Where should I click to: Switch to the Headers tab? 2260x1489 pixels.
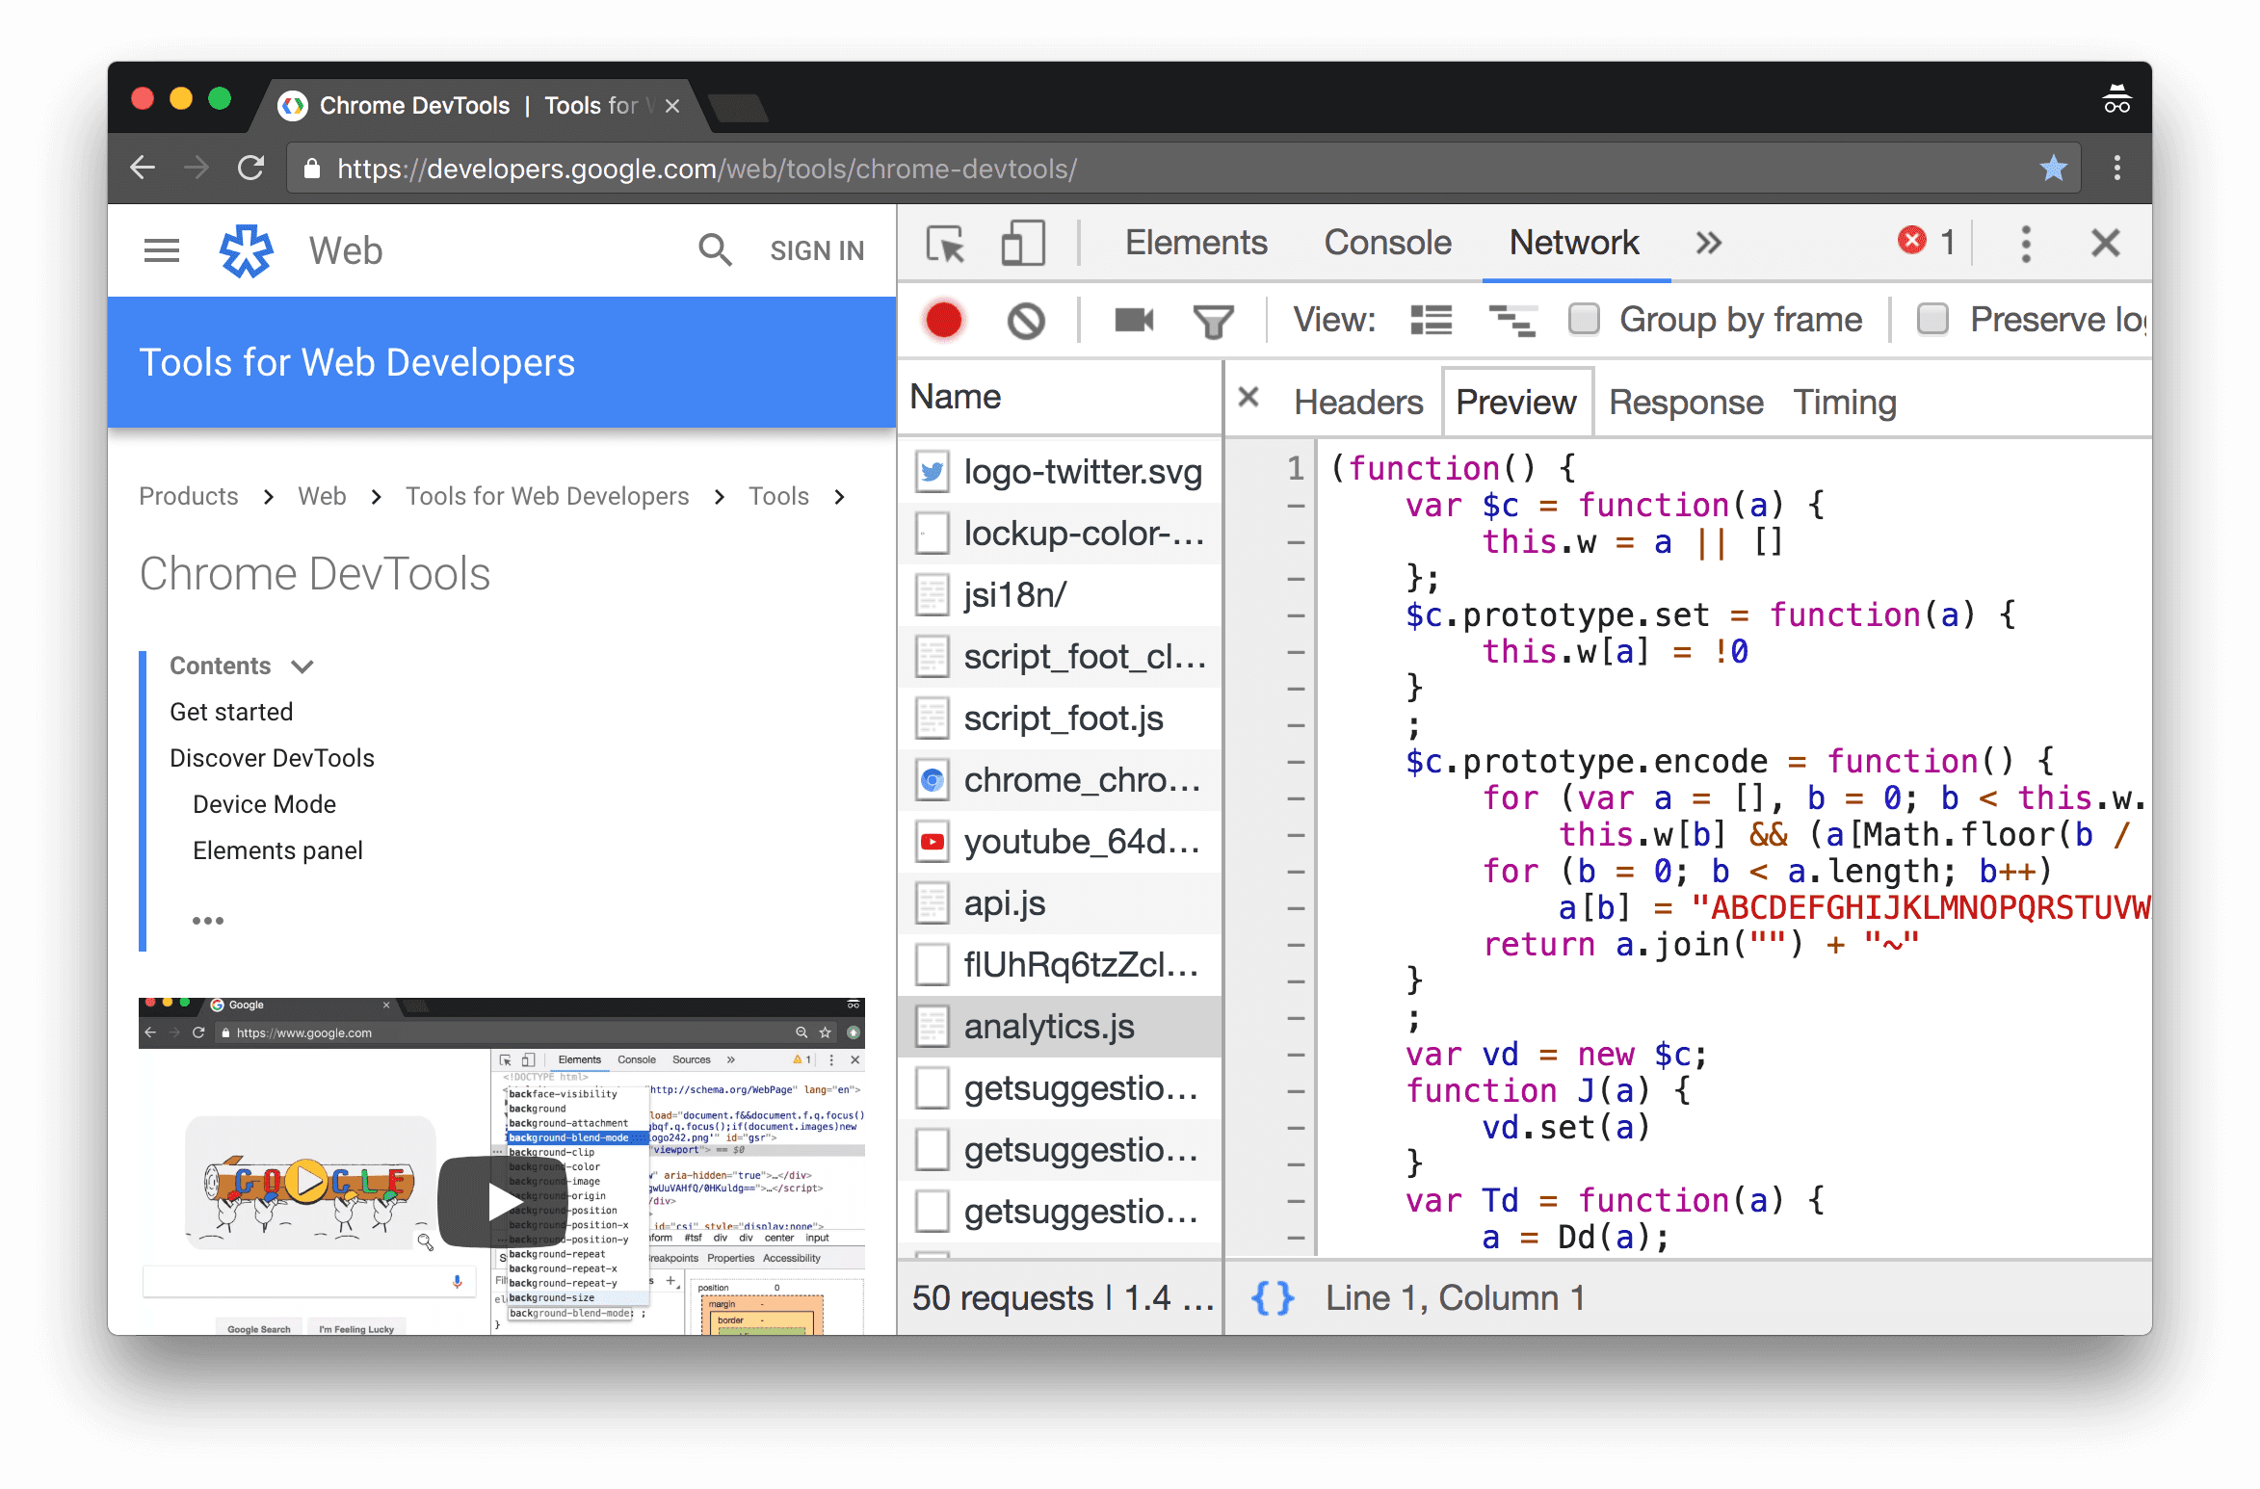pos(1357,401)
